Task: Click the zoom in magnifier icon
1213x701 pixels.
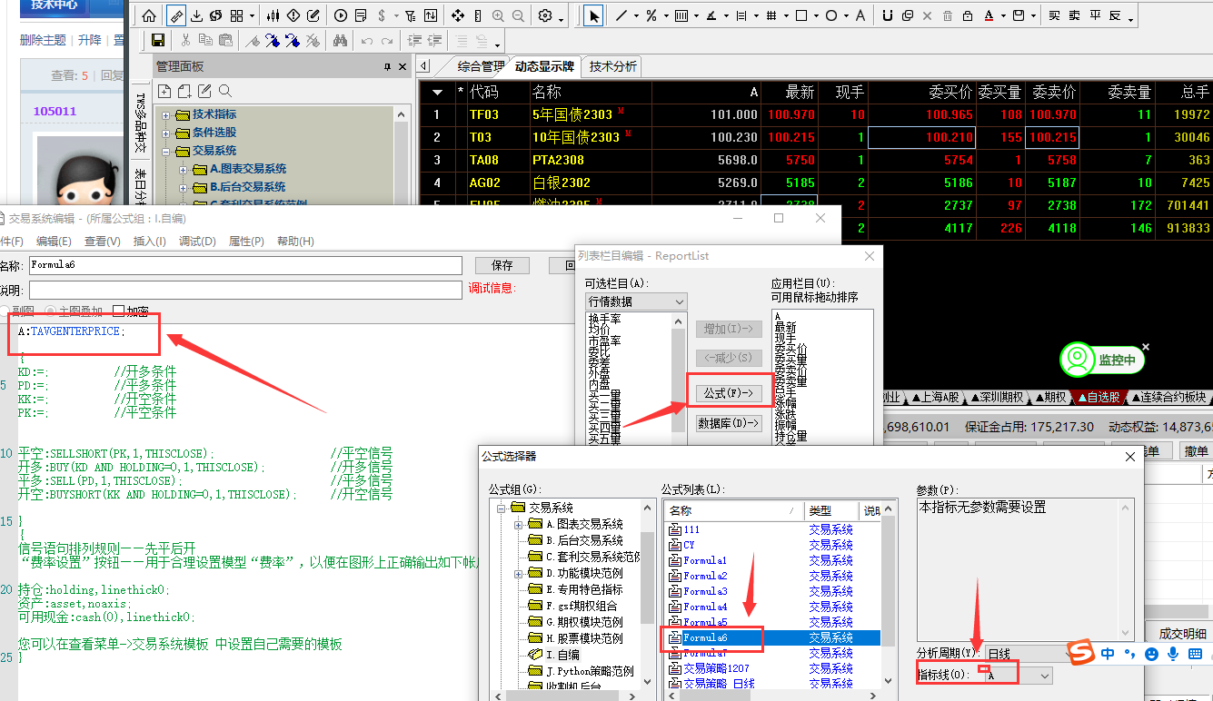Action: pos(498,16)
